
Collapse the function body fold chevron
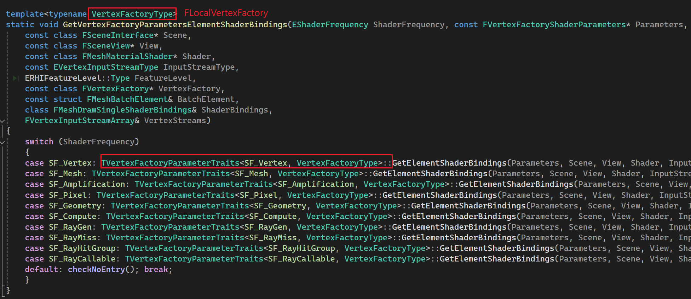click(2, 121)
